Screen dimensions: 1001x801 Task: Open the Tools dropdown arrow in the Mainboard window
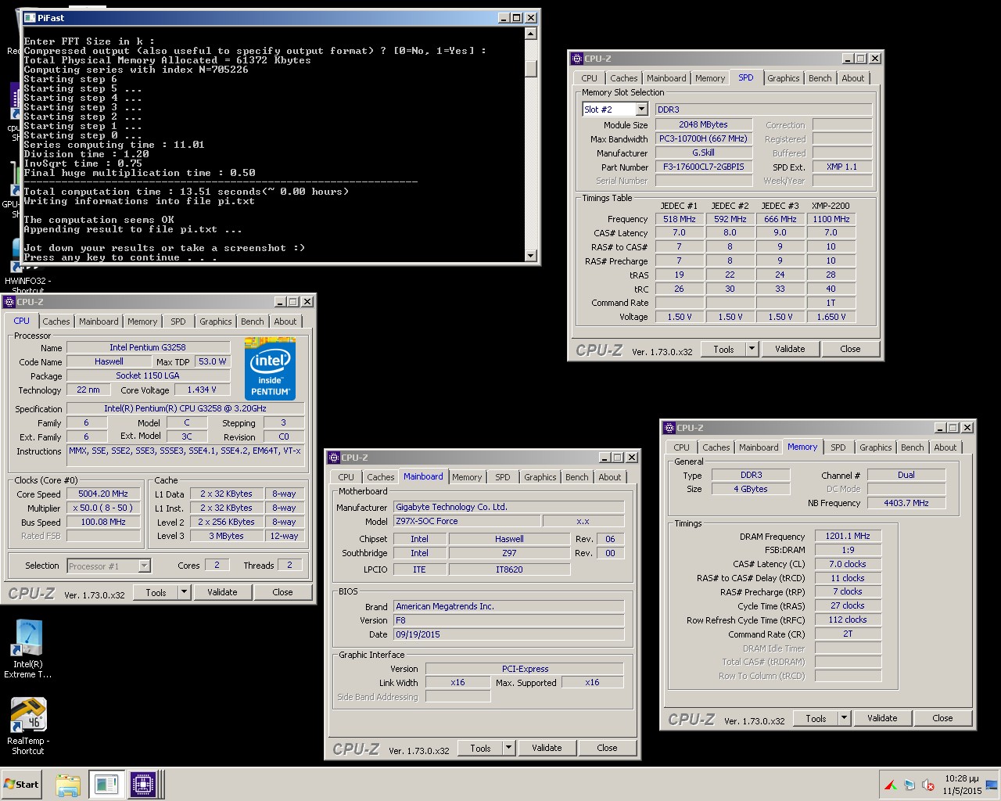pyautogui.click(x=508, y=748)
